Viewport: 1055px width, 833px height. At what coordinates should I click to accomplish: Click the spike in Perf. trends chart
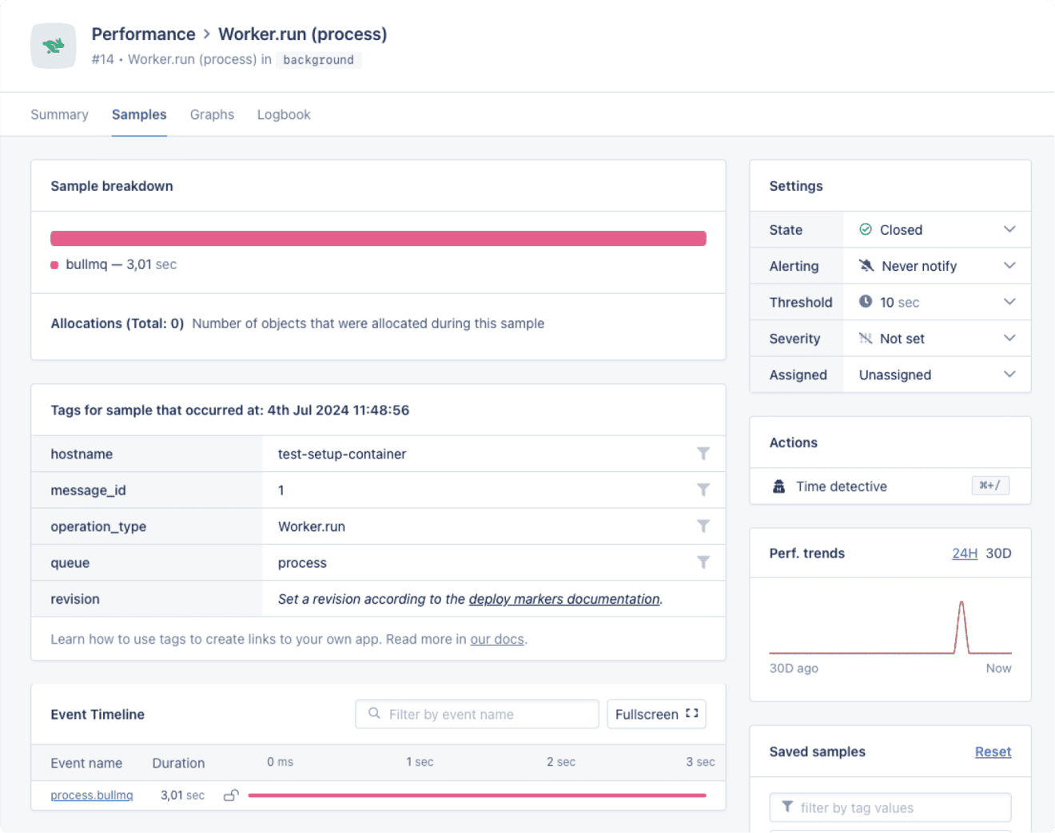[961, 627]
